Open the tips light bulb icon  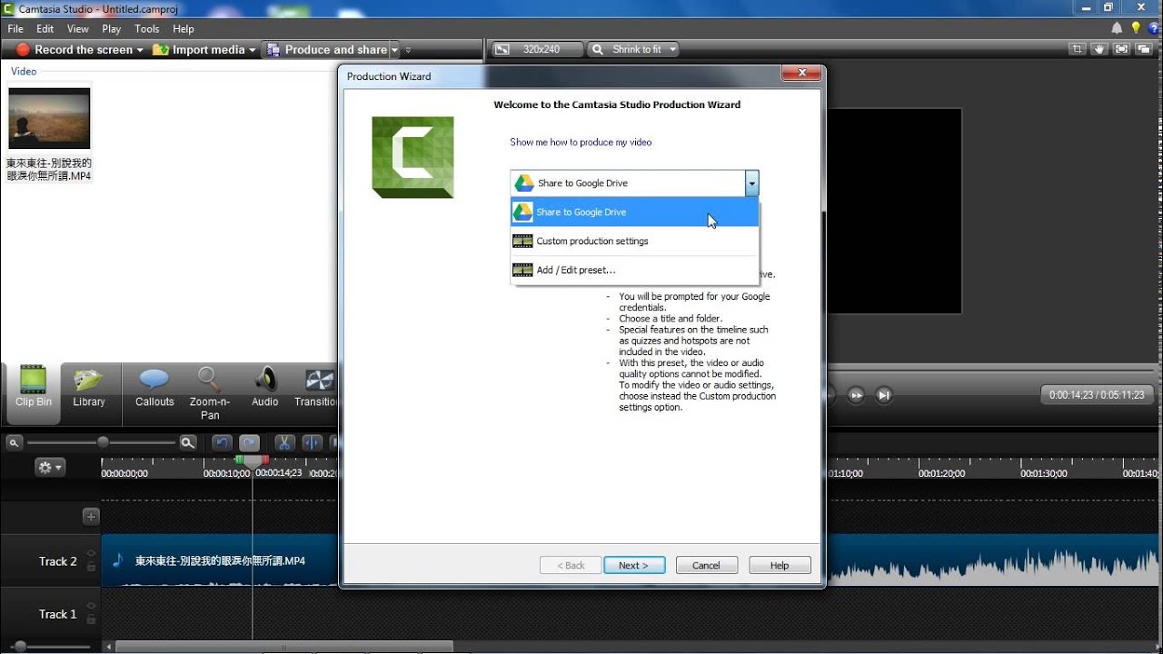pos(1136,29)
